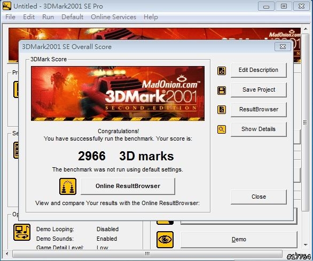Screen dimensions: 313x261
Task: Click the 3DMark app icon in title bar
Action: pos(7,6)
